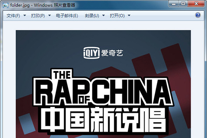Click the 电子邮件(E) toolbar button
The height and width of the screenshot is (138, 207).
tap(67, 16)
